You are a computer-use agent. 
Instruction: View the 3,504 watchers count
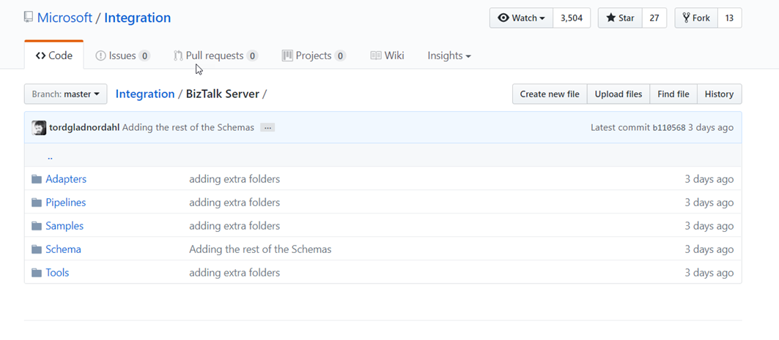(571, 18)
